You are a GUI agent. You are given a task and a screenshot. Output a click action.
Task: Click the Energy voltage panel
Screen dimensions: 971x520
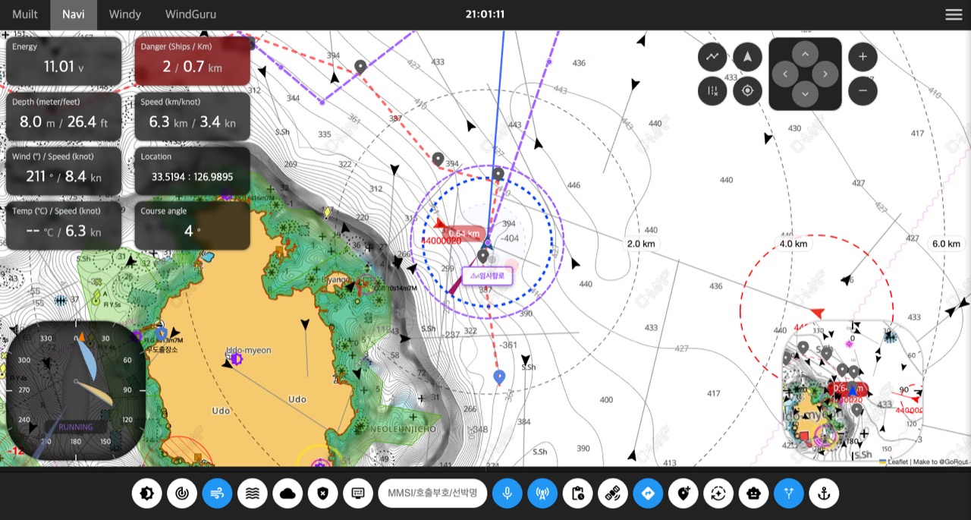64,61
